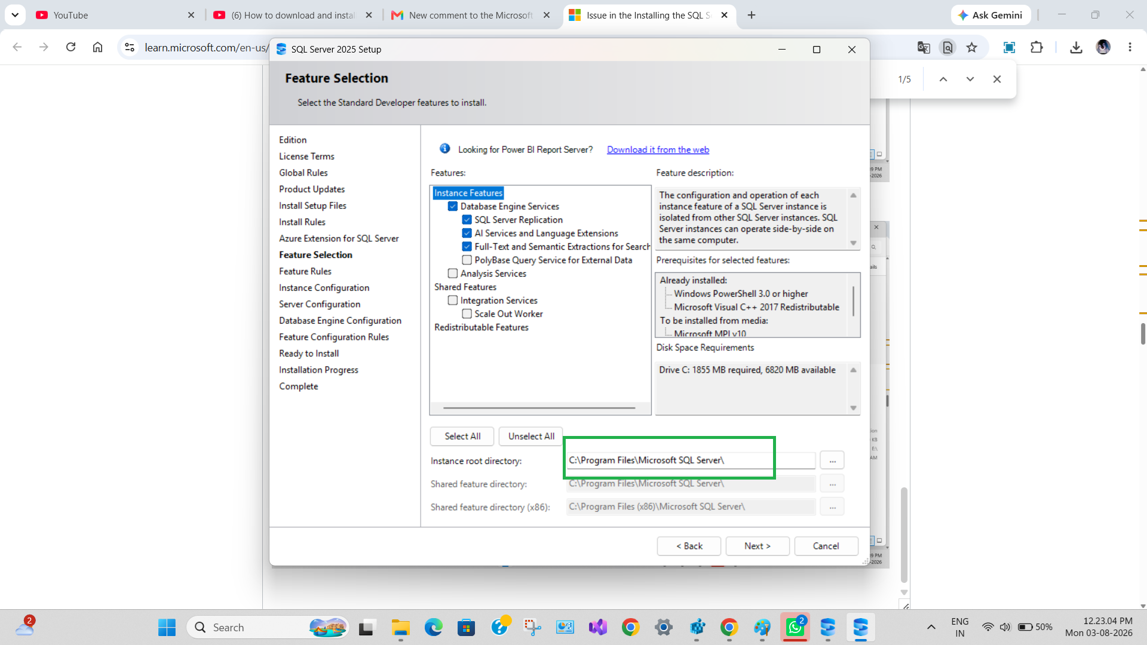
Task: Click Download it from the web link
Action: click(658, 149)
